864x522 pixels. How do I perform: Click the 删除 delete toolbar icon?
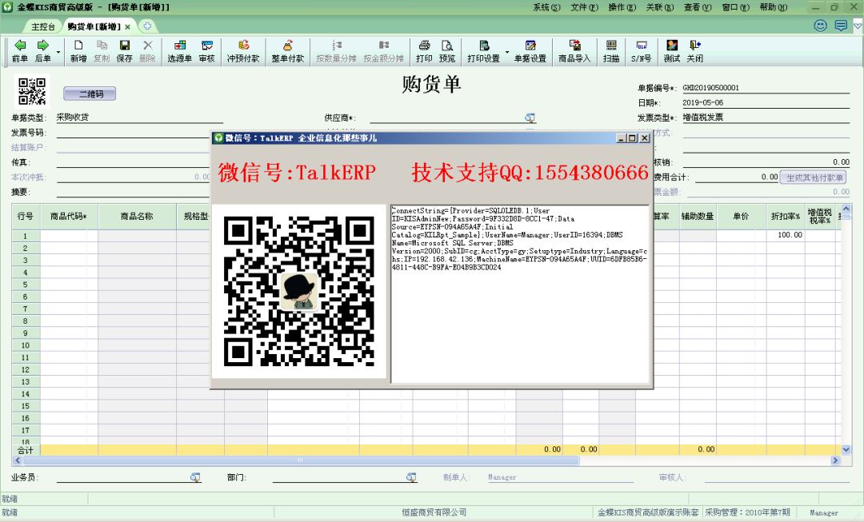(x=147, y=51)
